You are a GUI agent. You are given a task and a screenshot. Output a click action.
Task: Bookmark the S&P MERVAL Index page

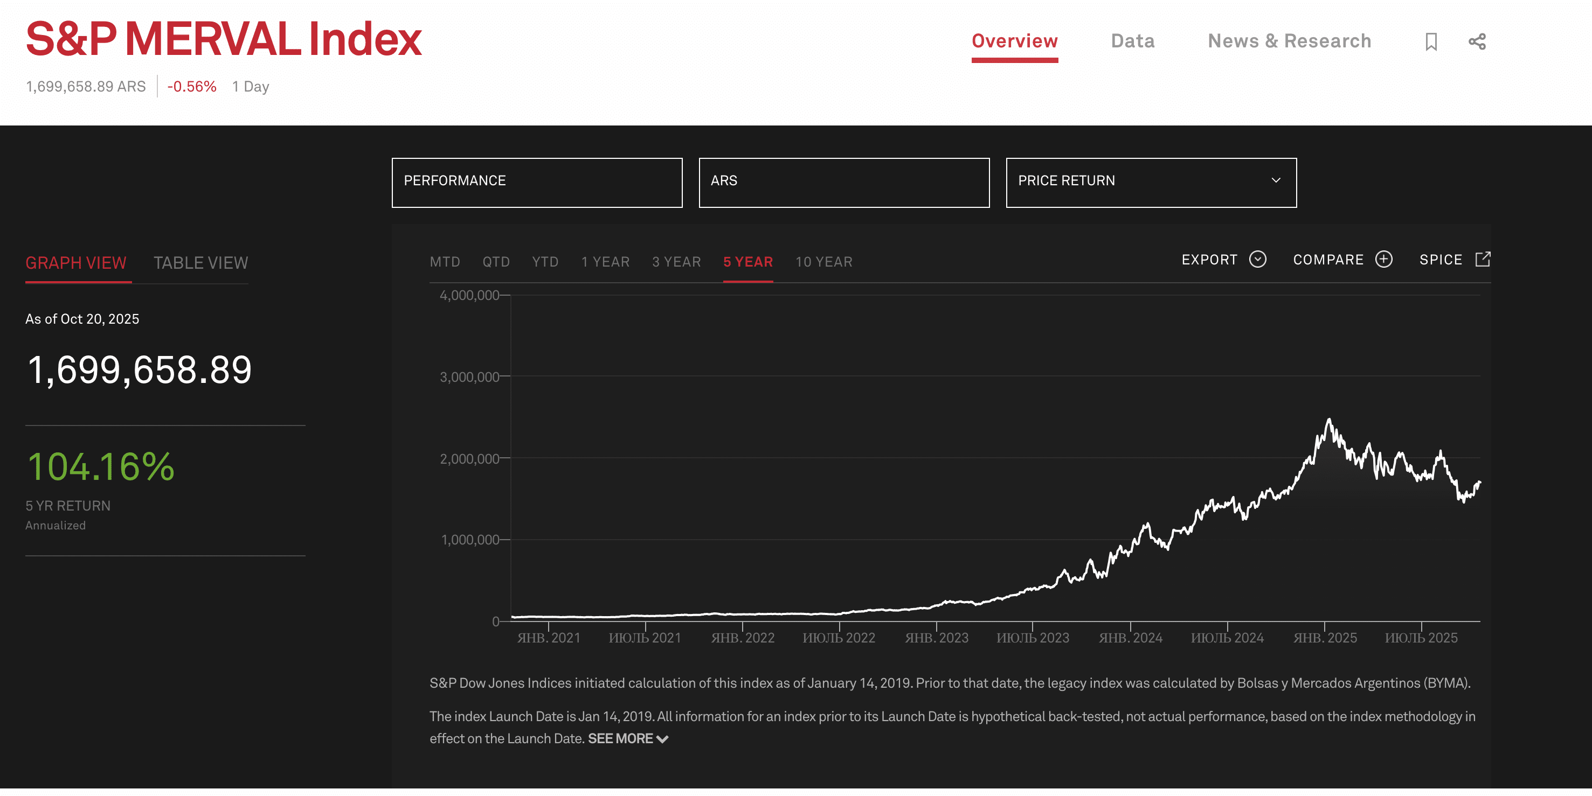[1432, 41]
